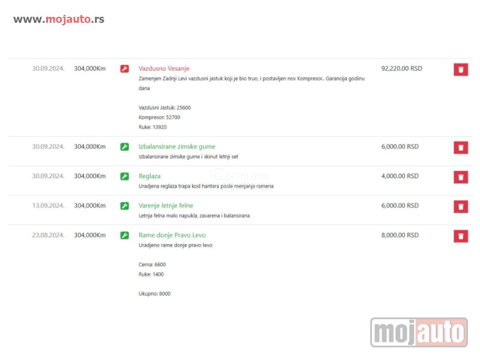Delete the Varenje letnje felne record
This screenshot has width=480, height=360.
[x=460, y=206]
